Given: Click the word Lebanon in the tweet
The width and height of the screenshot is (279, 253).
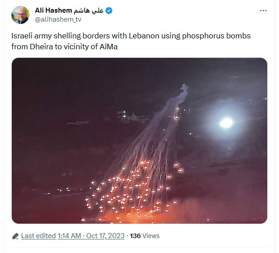Looking at the screenshot, I should (144, 36).
